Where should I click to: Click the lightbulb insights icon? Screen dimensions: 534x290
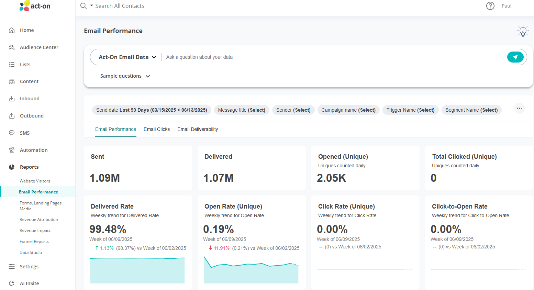coord(523,31)
